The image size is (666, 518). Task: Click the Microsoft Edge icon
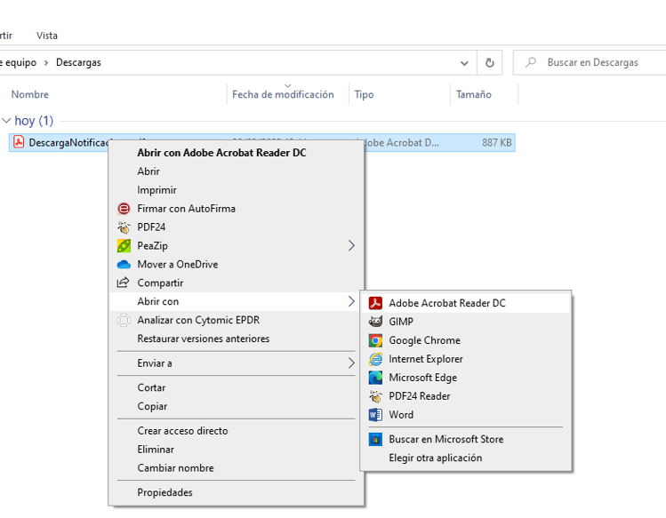coord(375,378)
